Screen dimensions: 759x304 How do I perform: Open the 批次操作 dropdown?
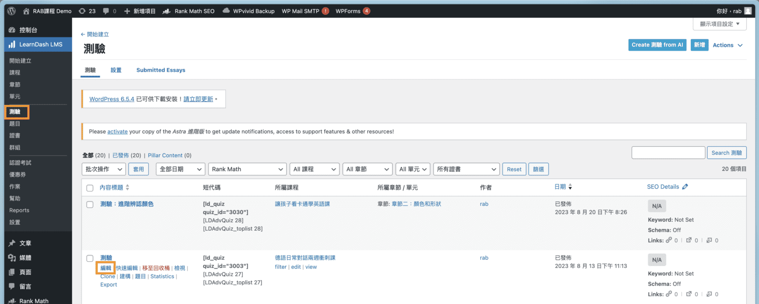103,169
